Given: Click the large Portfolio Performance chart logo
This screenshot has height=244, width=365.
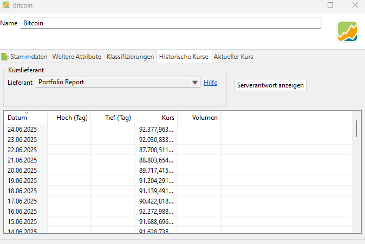Looking at the screenshot, I should [347, 31].
